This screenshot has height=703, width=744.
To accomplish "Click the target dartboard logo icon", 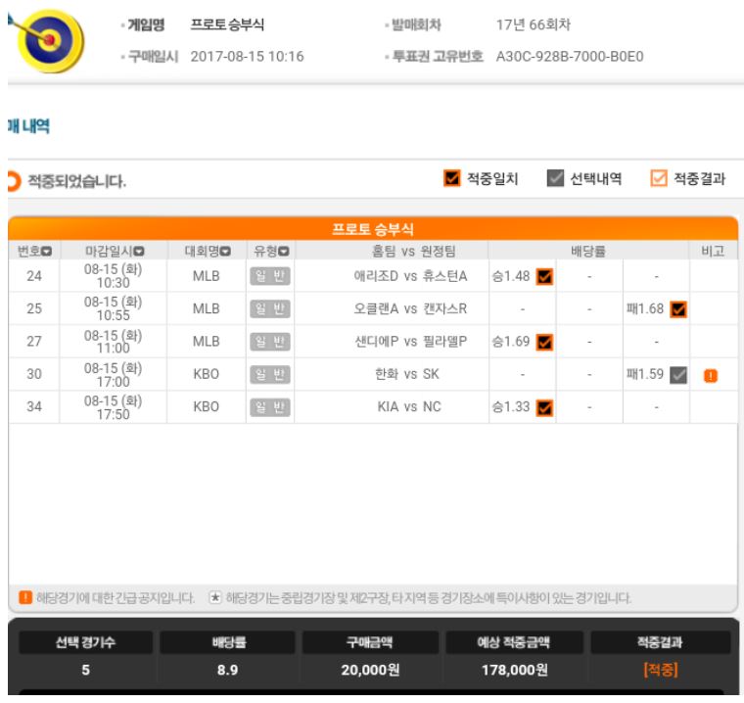I will 47,40.
